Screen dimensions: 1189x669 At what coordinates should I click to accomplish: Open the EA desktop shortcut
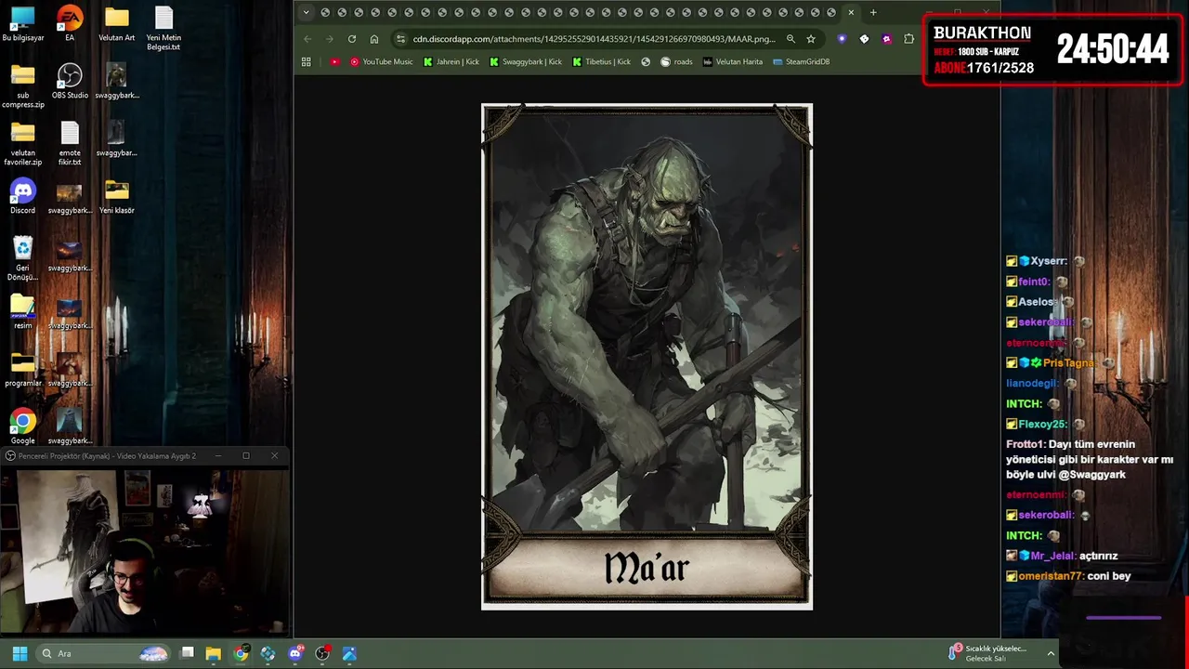tap(70, 24)
